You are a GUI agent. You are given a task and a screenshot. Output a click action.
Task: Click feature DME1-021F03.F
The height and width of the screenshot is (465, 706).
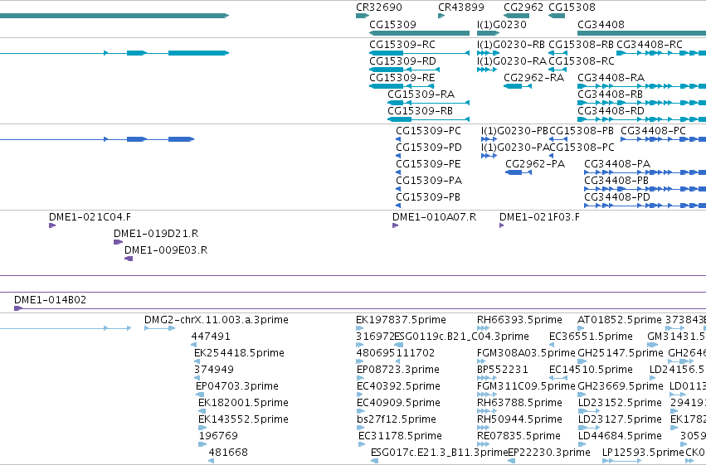point(502,225)
